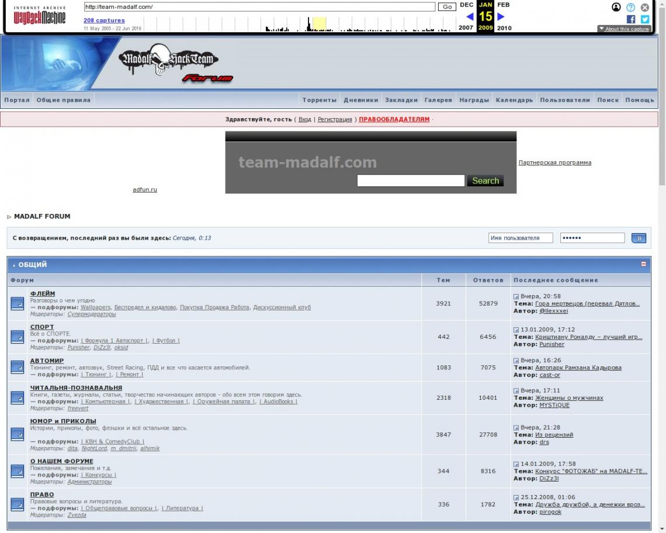Expand About this capture dropdown
The width and height of the screenshot is (666, 533).
click(624, 29)
